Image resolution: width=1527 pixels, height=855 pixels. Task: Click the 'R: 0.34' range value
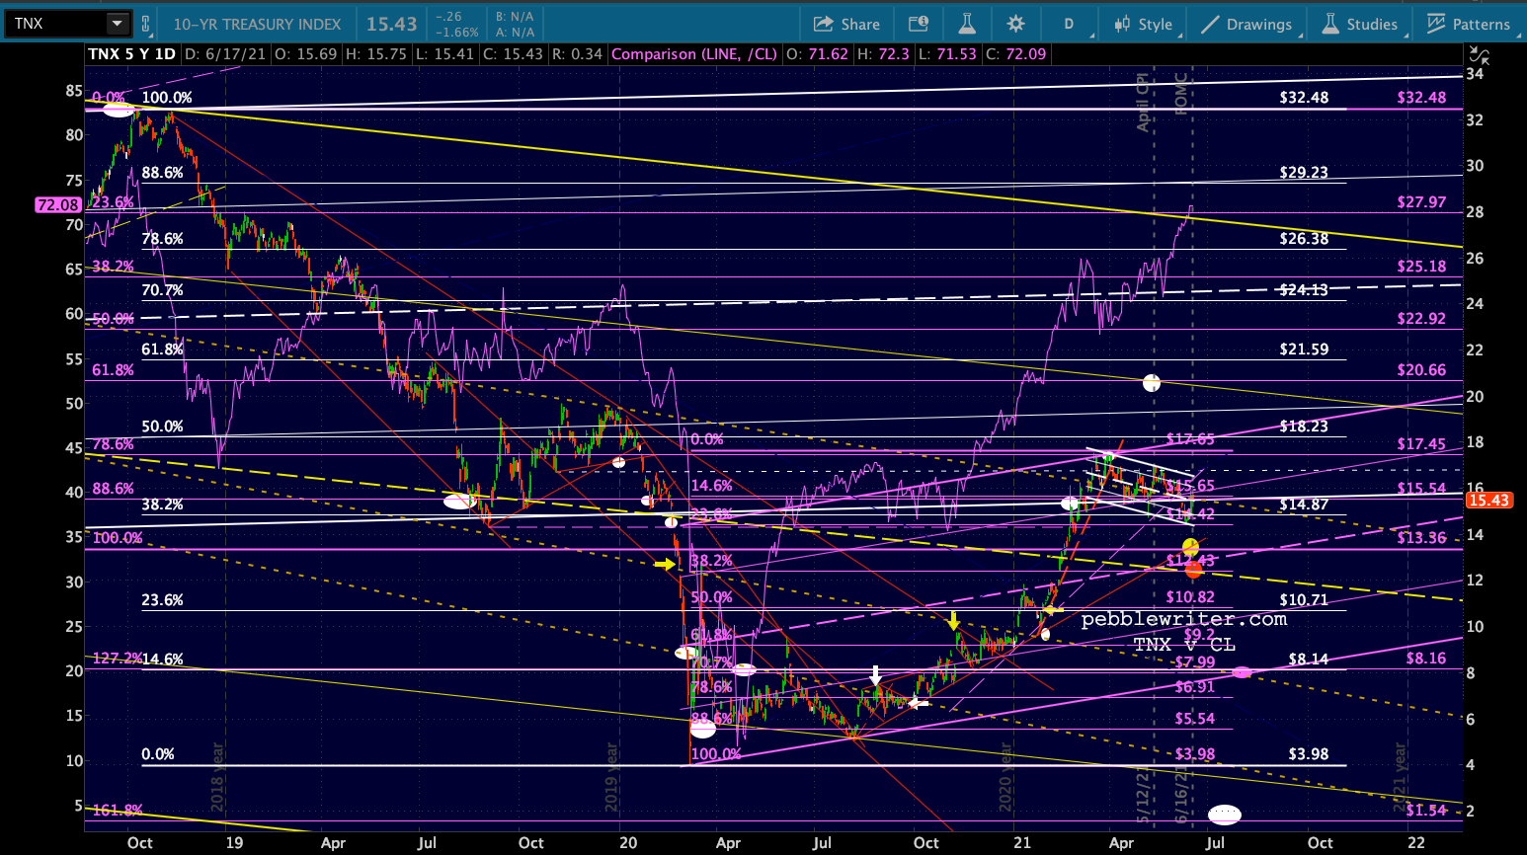point(577,54)
